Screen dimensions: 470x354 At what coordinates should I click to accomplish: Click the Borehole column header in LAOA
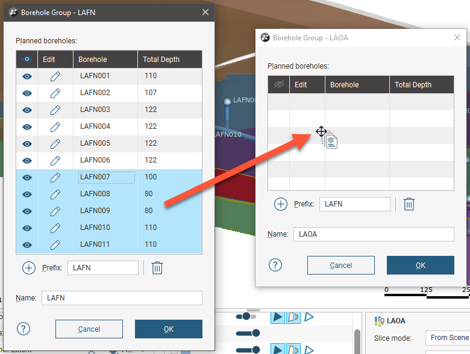point(357,85)
